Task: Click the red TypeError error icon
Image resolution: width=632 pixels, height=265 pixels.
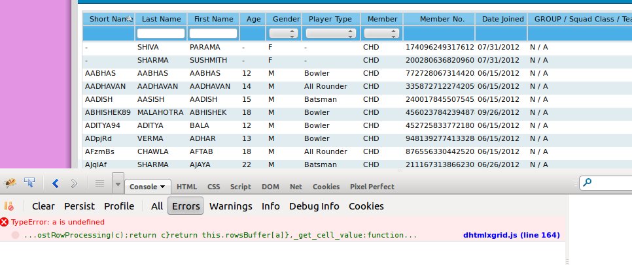Action: (x=5, y=222)
